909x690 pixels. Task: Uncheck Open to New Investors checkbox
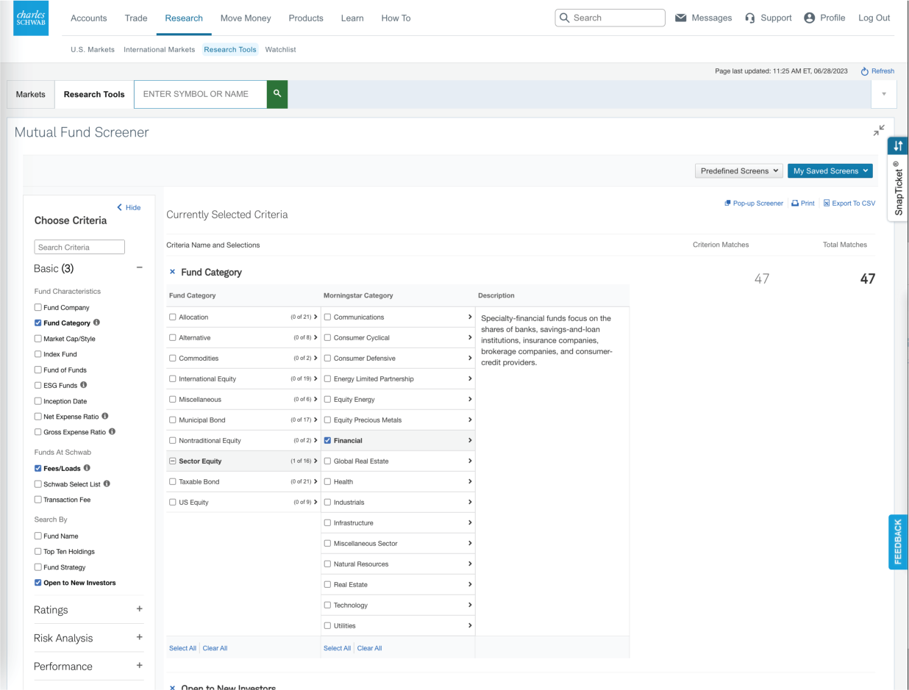tap(38, 583)
